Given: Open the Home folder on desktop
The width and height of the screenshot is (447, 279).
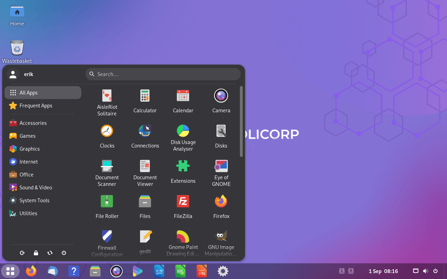Looking at the screenshot, I should pos(17,16).
